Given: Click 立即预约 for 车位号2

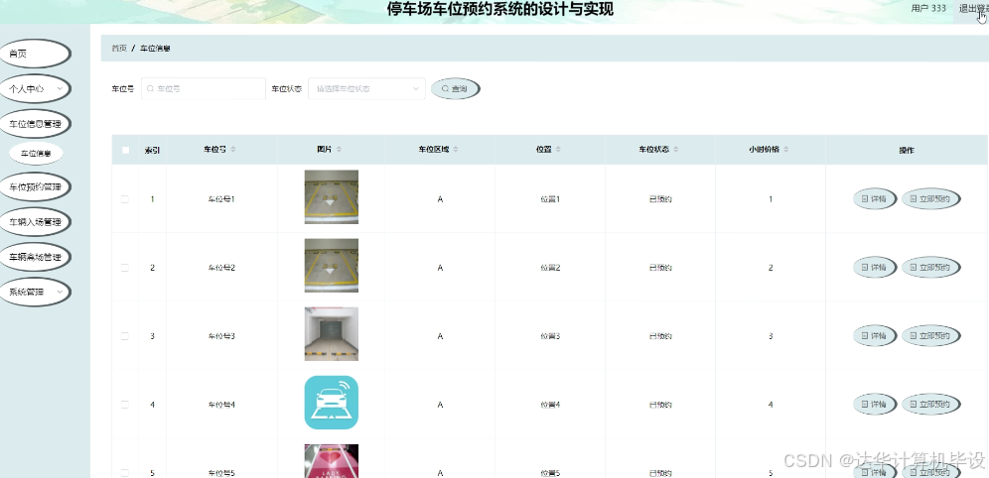Looking at the screenshot, I should click(x=931, y=268).
